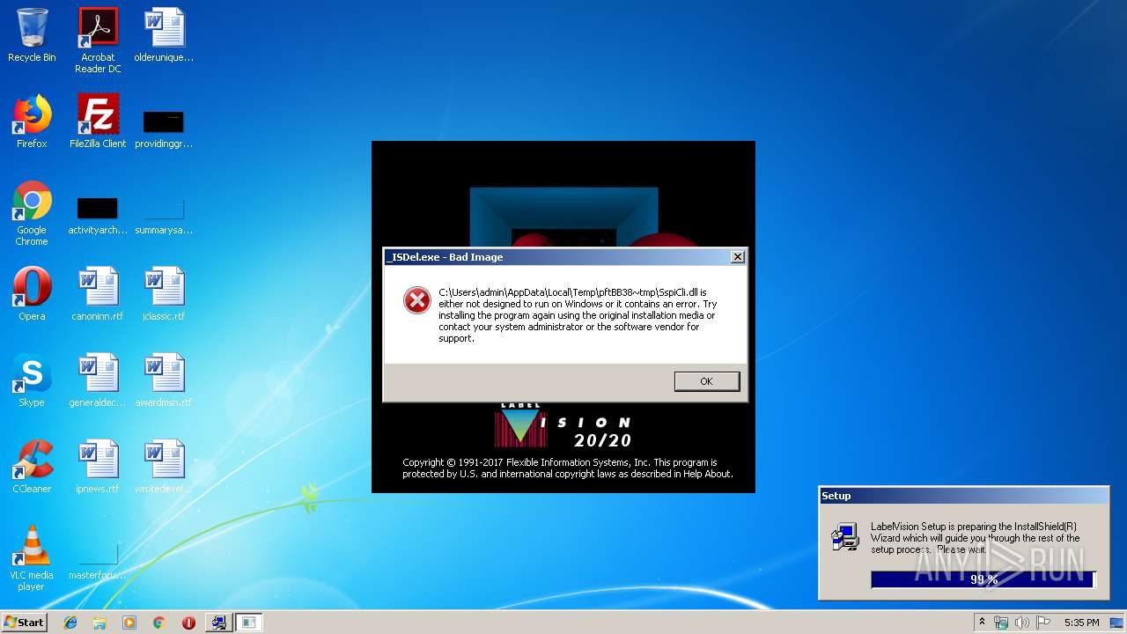Launch FileZilla Client from the desktop
The width and height of the screenshot is (1127, 634).
[x=98, y=122]
